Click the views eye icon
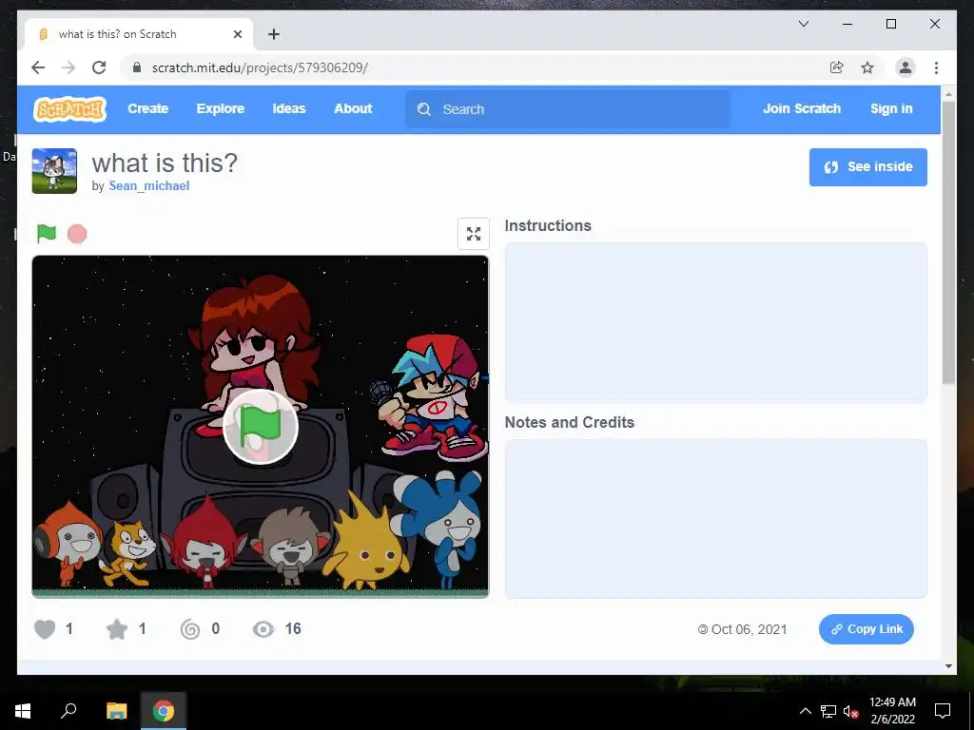The width and height of the screenshot is (974, 730). [x=263, y=629]
